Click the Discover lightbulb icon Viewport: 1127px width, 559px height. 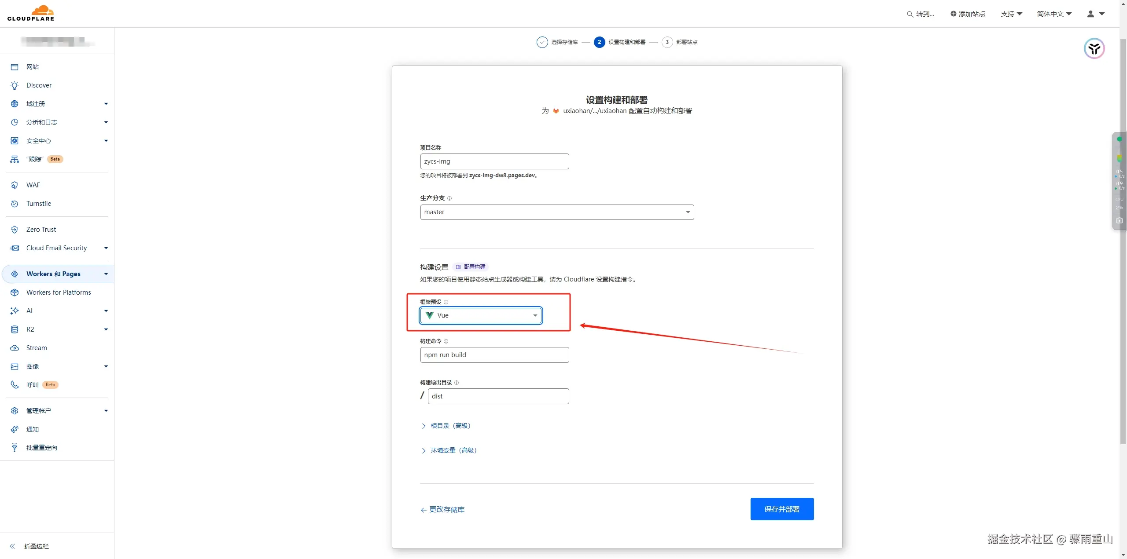click(x=15, y=85)
